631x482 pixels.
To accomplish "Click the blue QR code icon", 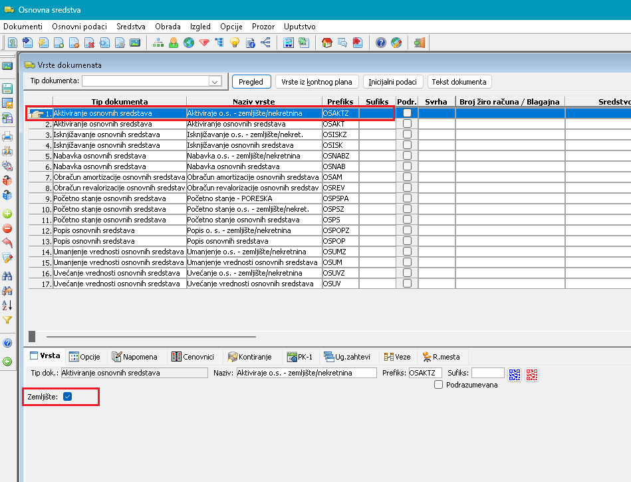I will (515, 373).
